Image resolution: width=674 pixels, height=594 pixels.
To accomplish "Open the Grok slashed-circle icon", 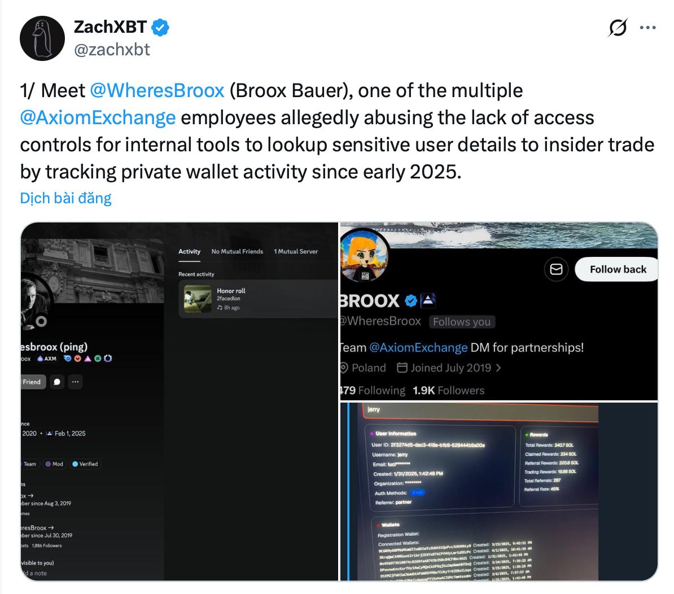I will tap(618, 28).
